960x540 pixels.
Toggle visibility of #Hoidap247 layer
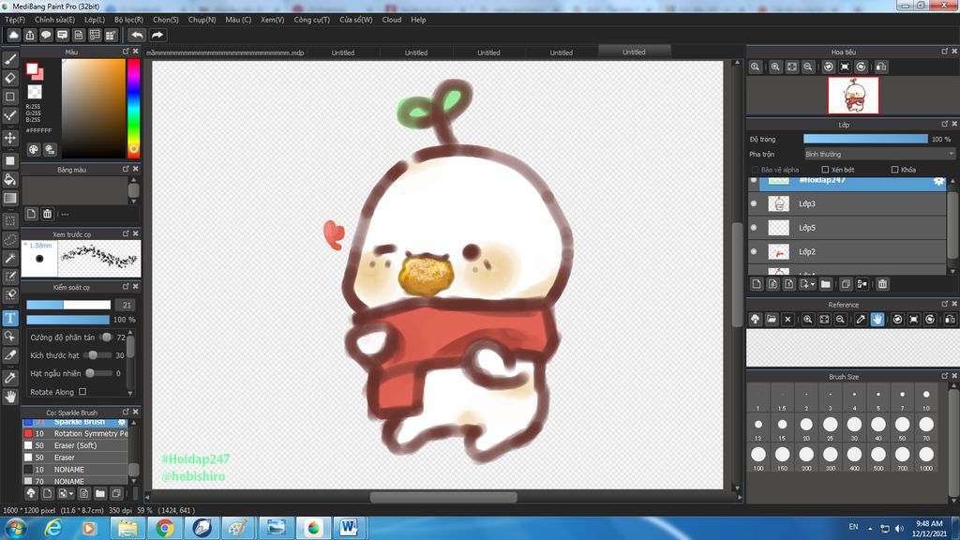coord(754,180)
